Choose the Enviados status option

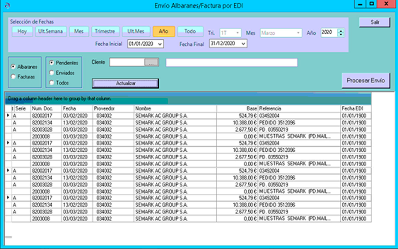52,73
